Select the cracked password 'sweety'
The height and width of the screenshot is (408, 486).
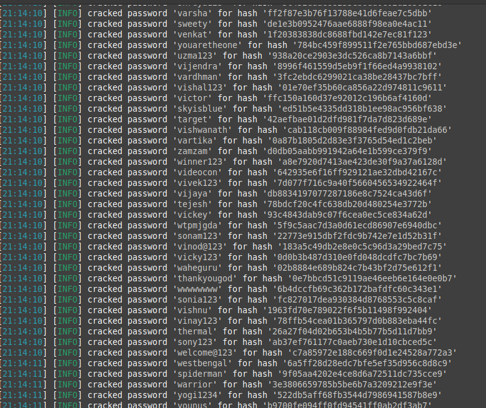(192, 24)
